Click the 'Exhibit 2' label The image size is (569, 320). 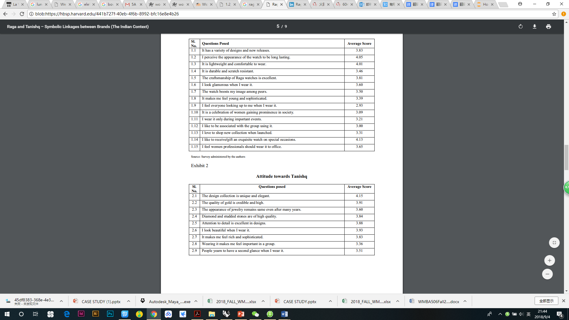pos(199,166)
